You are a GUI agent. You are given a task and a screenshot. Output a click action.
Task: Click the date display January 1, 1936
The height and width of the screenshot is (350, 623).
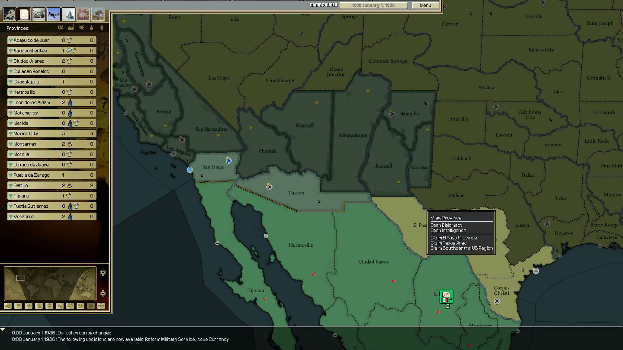click(373, 5)
